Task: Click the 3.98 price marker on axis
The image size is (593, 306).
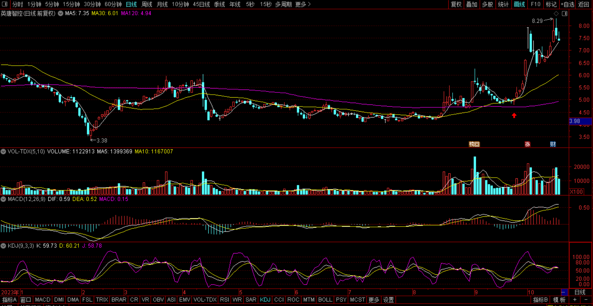Action: [580, 121]
